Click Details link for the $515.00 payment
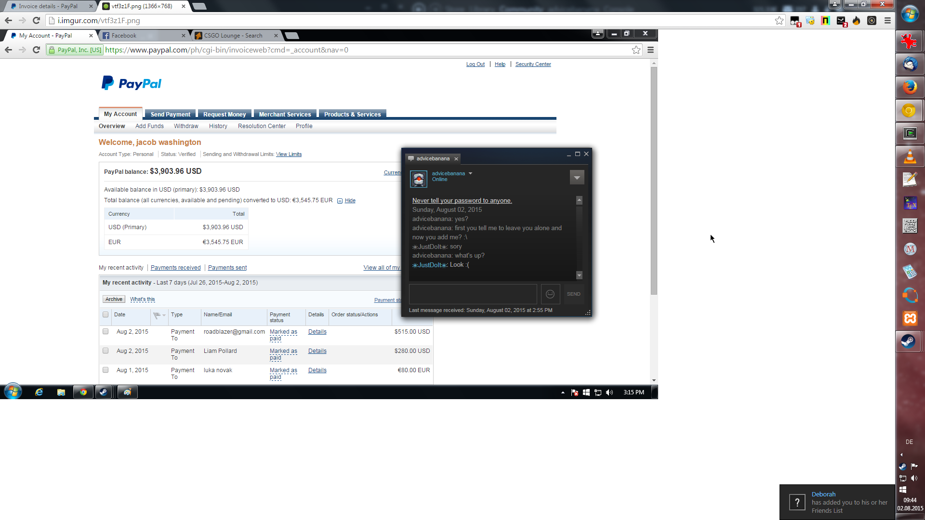 317,332
